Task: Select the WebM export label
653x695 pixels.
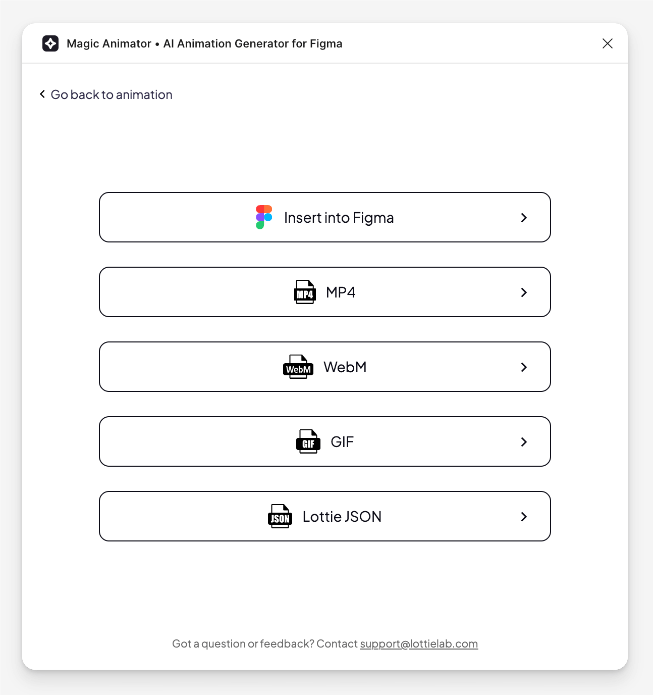Action: click(345, 367)
